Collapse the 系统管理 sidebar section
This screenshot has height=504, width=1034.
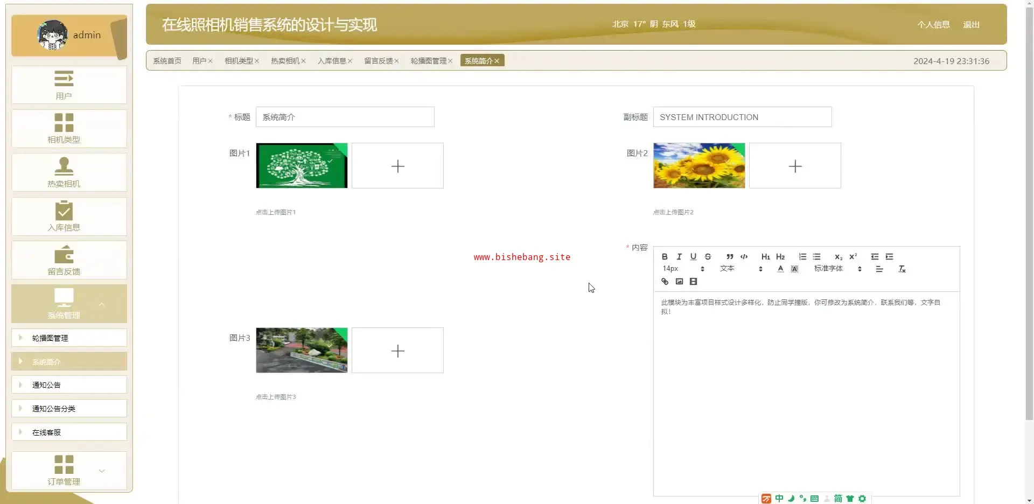[x=69, y=304]
